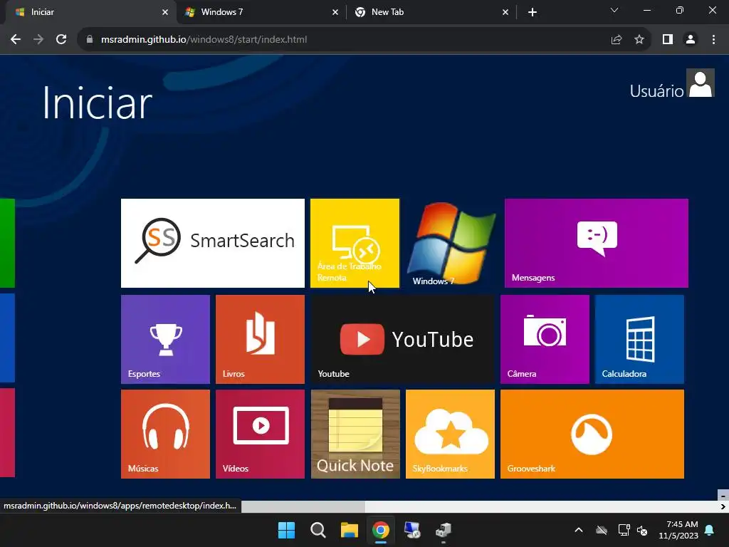This screenshot has width=729, height=547.
Task: Click the Chrome taskbar icon
Action: (381, 530)
